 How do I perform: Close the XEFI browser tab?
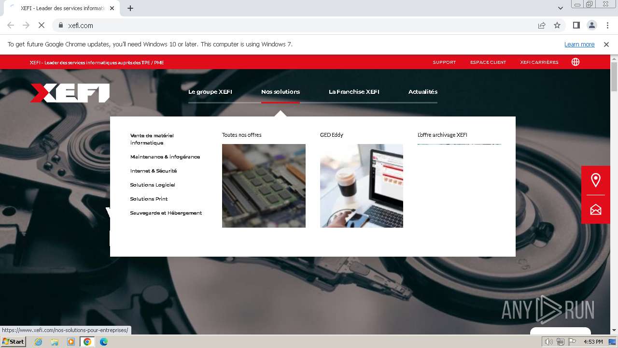(x=112, y=8)
